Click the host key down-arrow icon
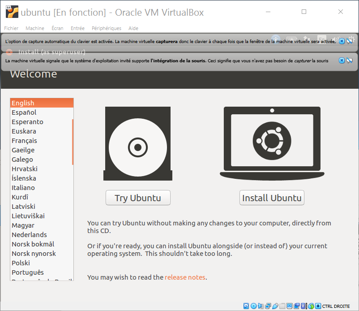This screenshot has width=359, height=311. (x=318, y=306)
